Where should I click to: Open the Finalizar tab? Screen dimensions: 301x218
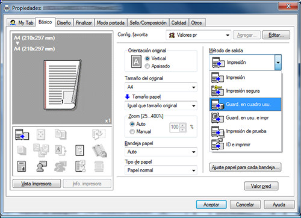[x=84, y=23]
